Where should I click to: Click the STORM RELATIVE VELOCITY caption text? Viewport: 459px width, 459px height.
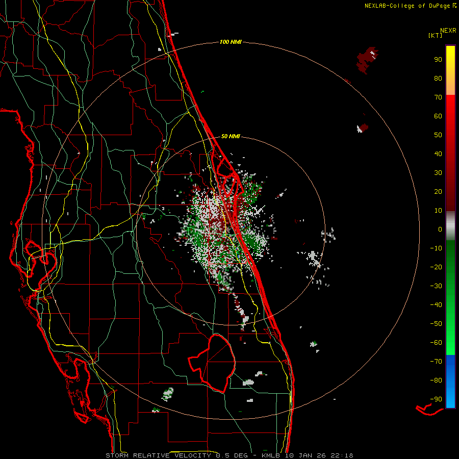(159, 455)
